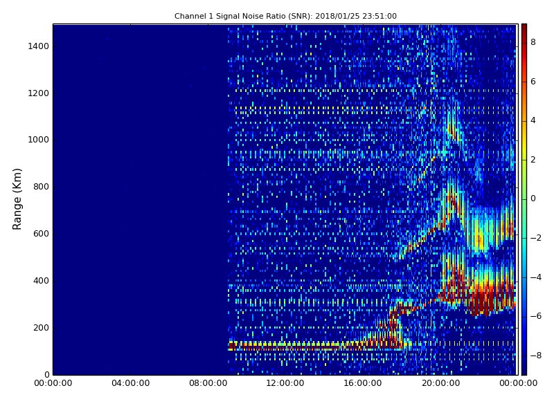Click the 20:00:00 time axis label
This screenshot has height=415, width=554.
[x=440, y=383]
